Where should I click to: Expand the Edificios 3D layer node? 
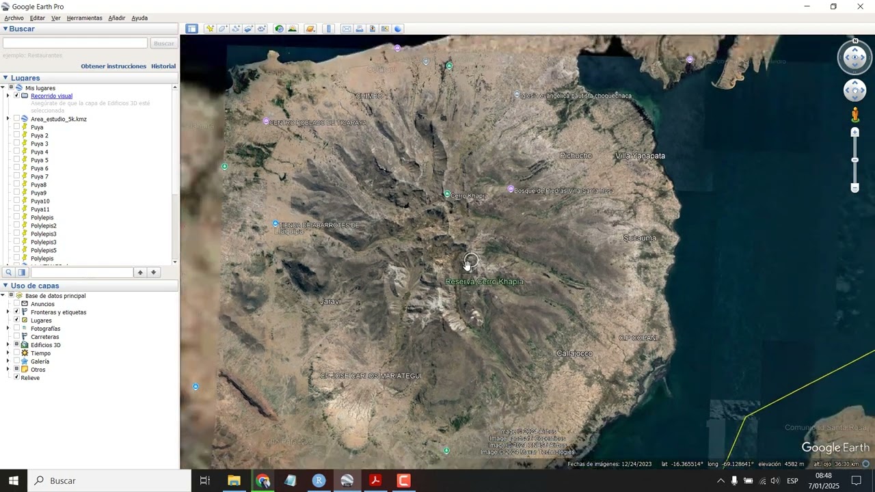click(x=8, y=345)
